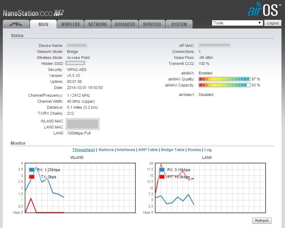285x228 pixels.
Task: Click the NanoStation loco M2 title
Action: pos(34,13)
